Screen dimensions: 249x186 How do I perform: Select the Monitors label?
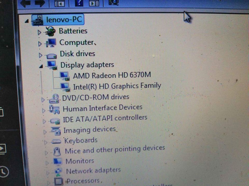[80, 161]
